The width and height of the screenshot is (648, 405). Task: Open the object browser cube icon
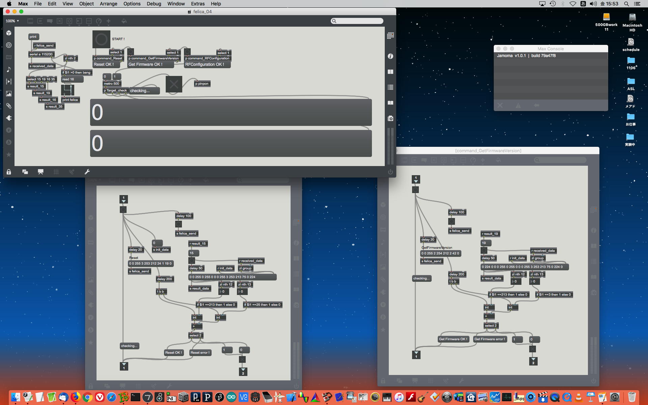[x=9, y=33]
